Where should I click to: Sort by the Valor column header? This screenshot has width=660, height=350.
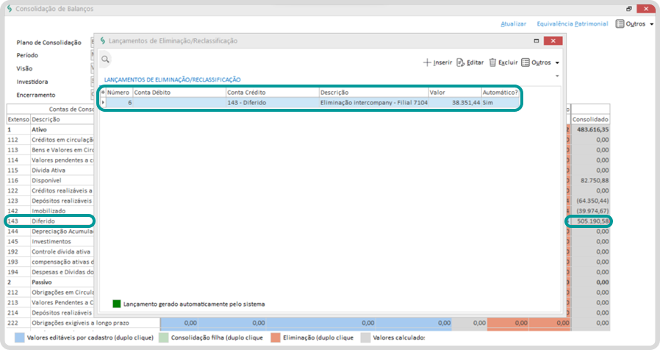click(x=453, y=93)
